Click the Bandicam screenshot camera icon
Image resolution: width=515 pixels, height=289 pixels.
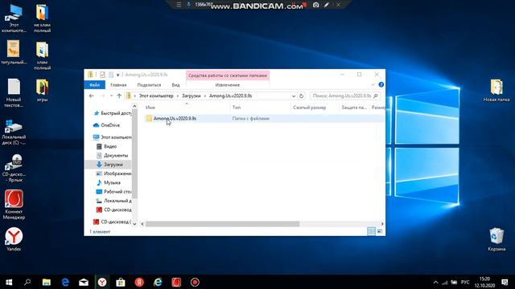click(x=315, y=5)
